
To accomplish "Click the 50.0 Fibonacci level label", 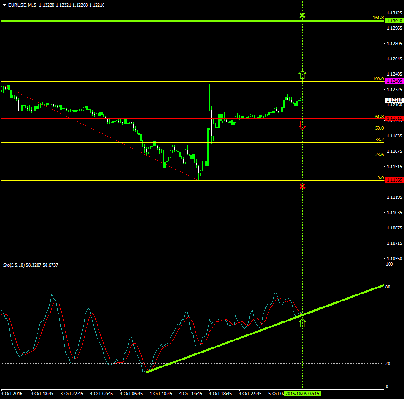I will tap(379, 128).
